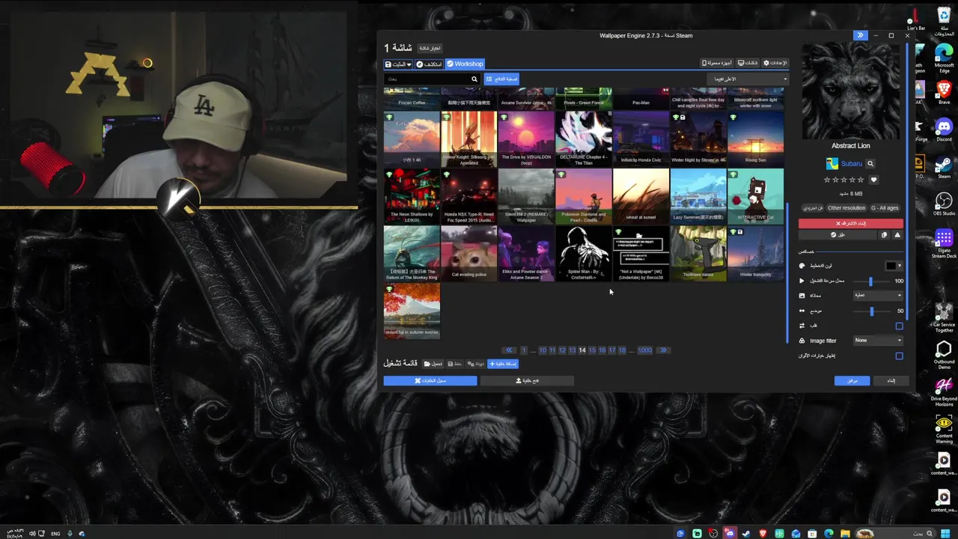Click the search magnifier icon in search box
The image size is (958, 539).
(474, 79)
